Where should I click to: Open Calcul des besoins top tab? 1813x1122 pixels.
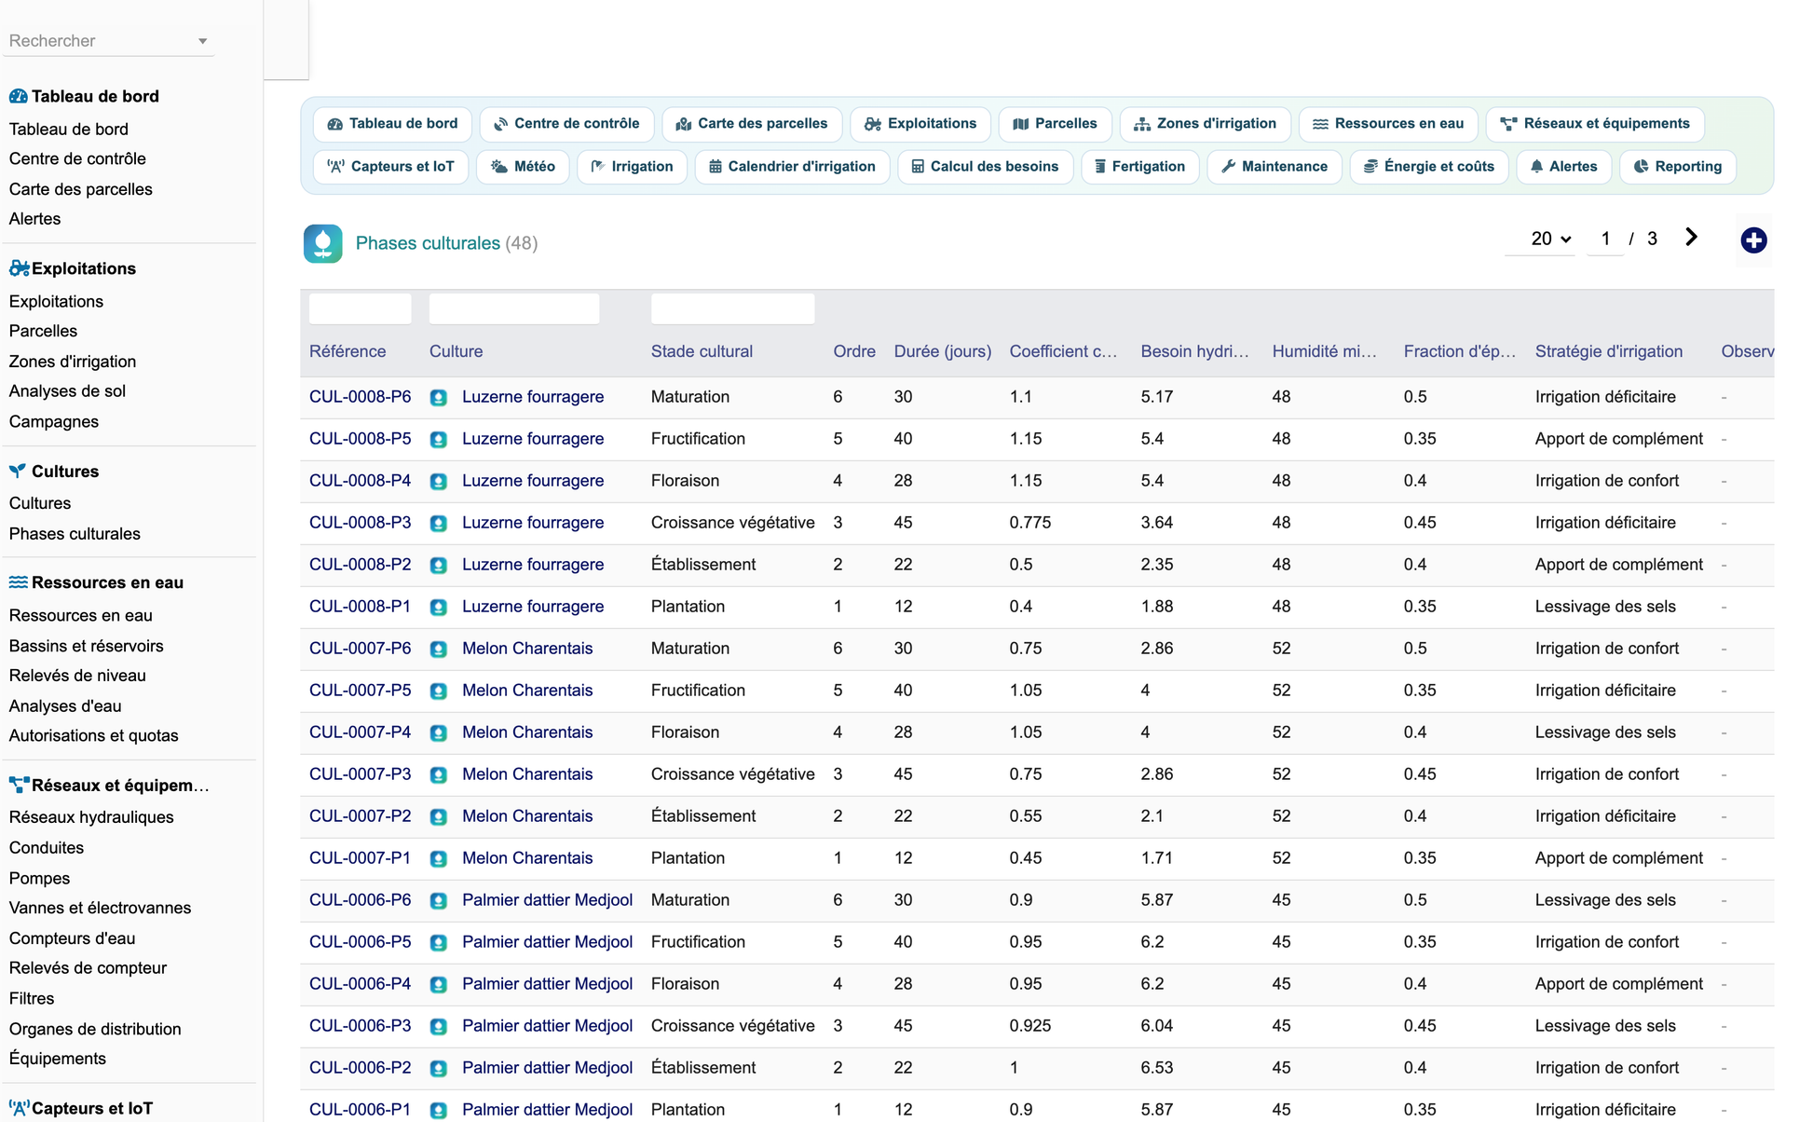point(986,167)
